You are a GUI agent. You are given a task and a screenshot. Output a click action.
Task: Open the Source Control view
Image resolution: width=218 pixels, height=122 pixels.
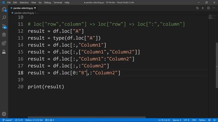4,26
